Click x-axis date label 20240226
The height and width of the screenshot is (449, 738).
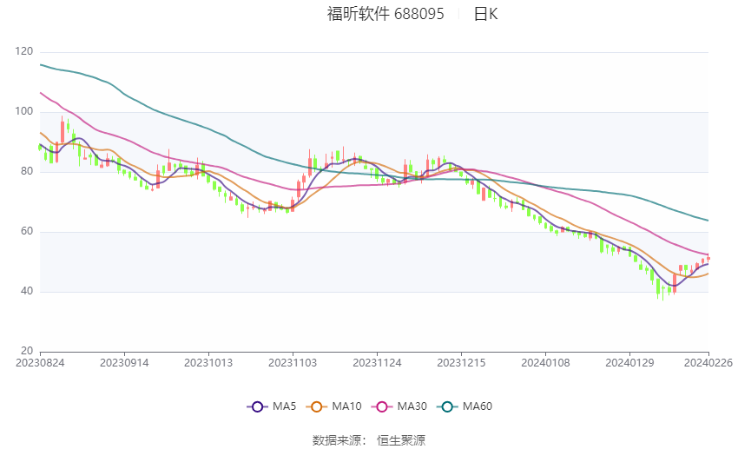(708, 363)
